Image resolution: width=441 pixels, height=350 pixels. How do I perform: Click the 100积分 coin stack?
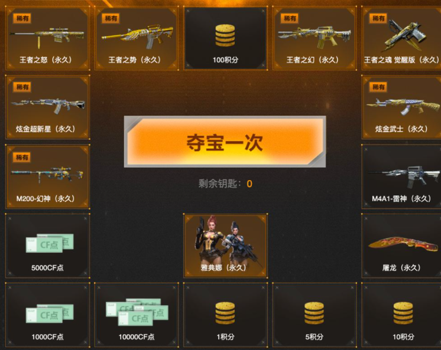[225, 38]
